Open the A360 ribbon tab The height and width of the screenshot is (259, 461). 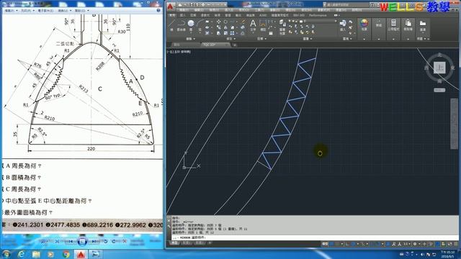[x=263, y=15]
